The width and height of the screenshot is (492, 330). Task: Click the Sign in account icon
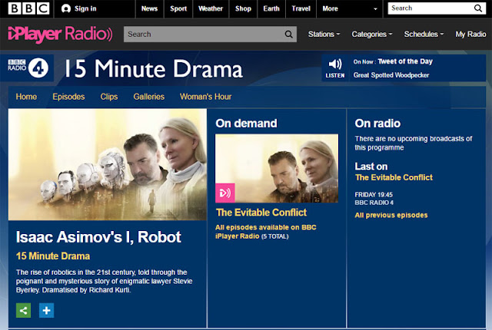click(66, 8)
